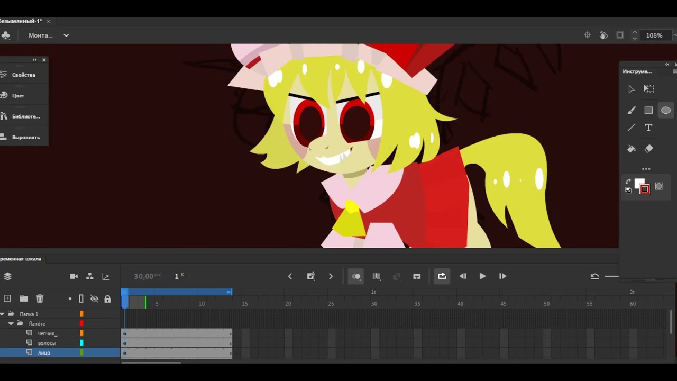Screen dimensions: 677x381
Task: Step forward one frame
Action: coord(502,276)
